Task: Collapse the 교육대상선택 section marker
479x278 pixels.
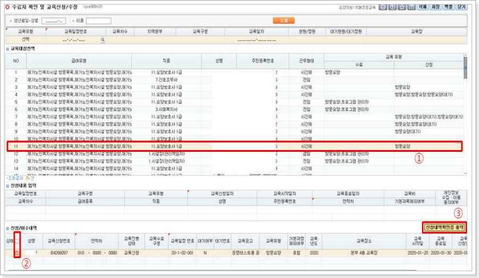Action: 7,49
